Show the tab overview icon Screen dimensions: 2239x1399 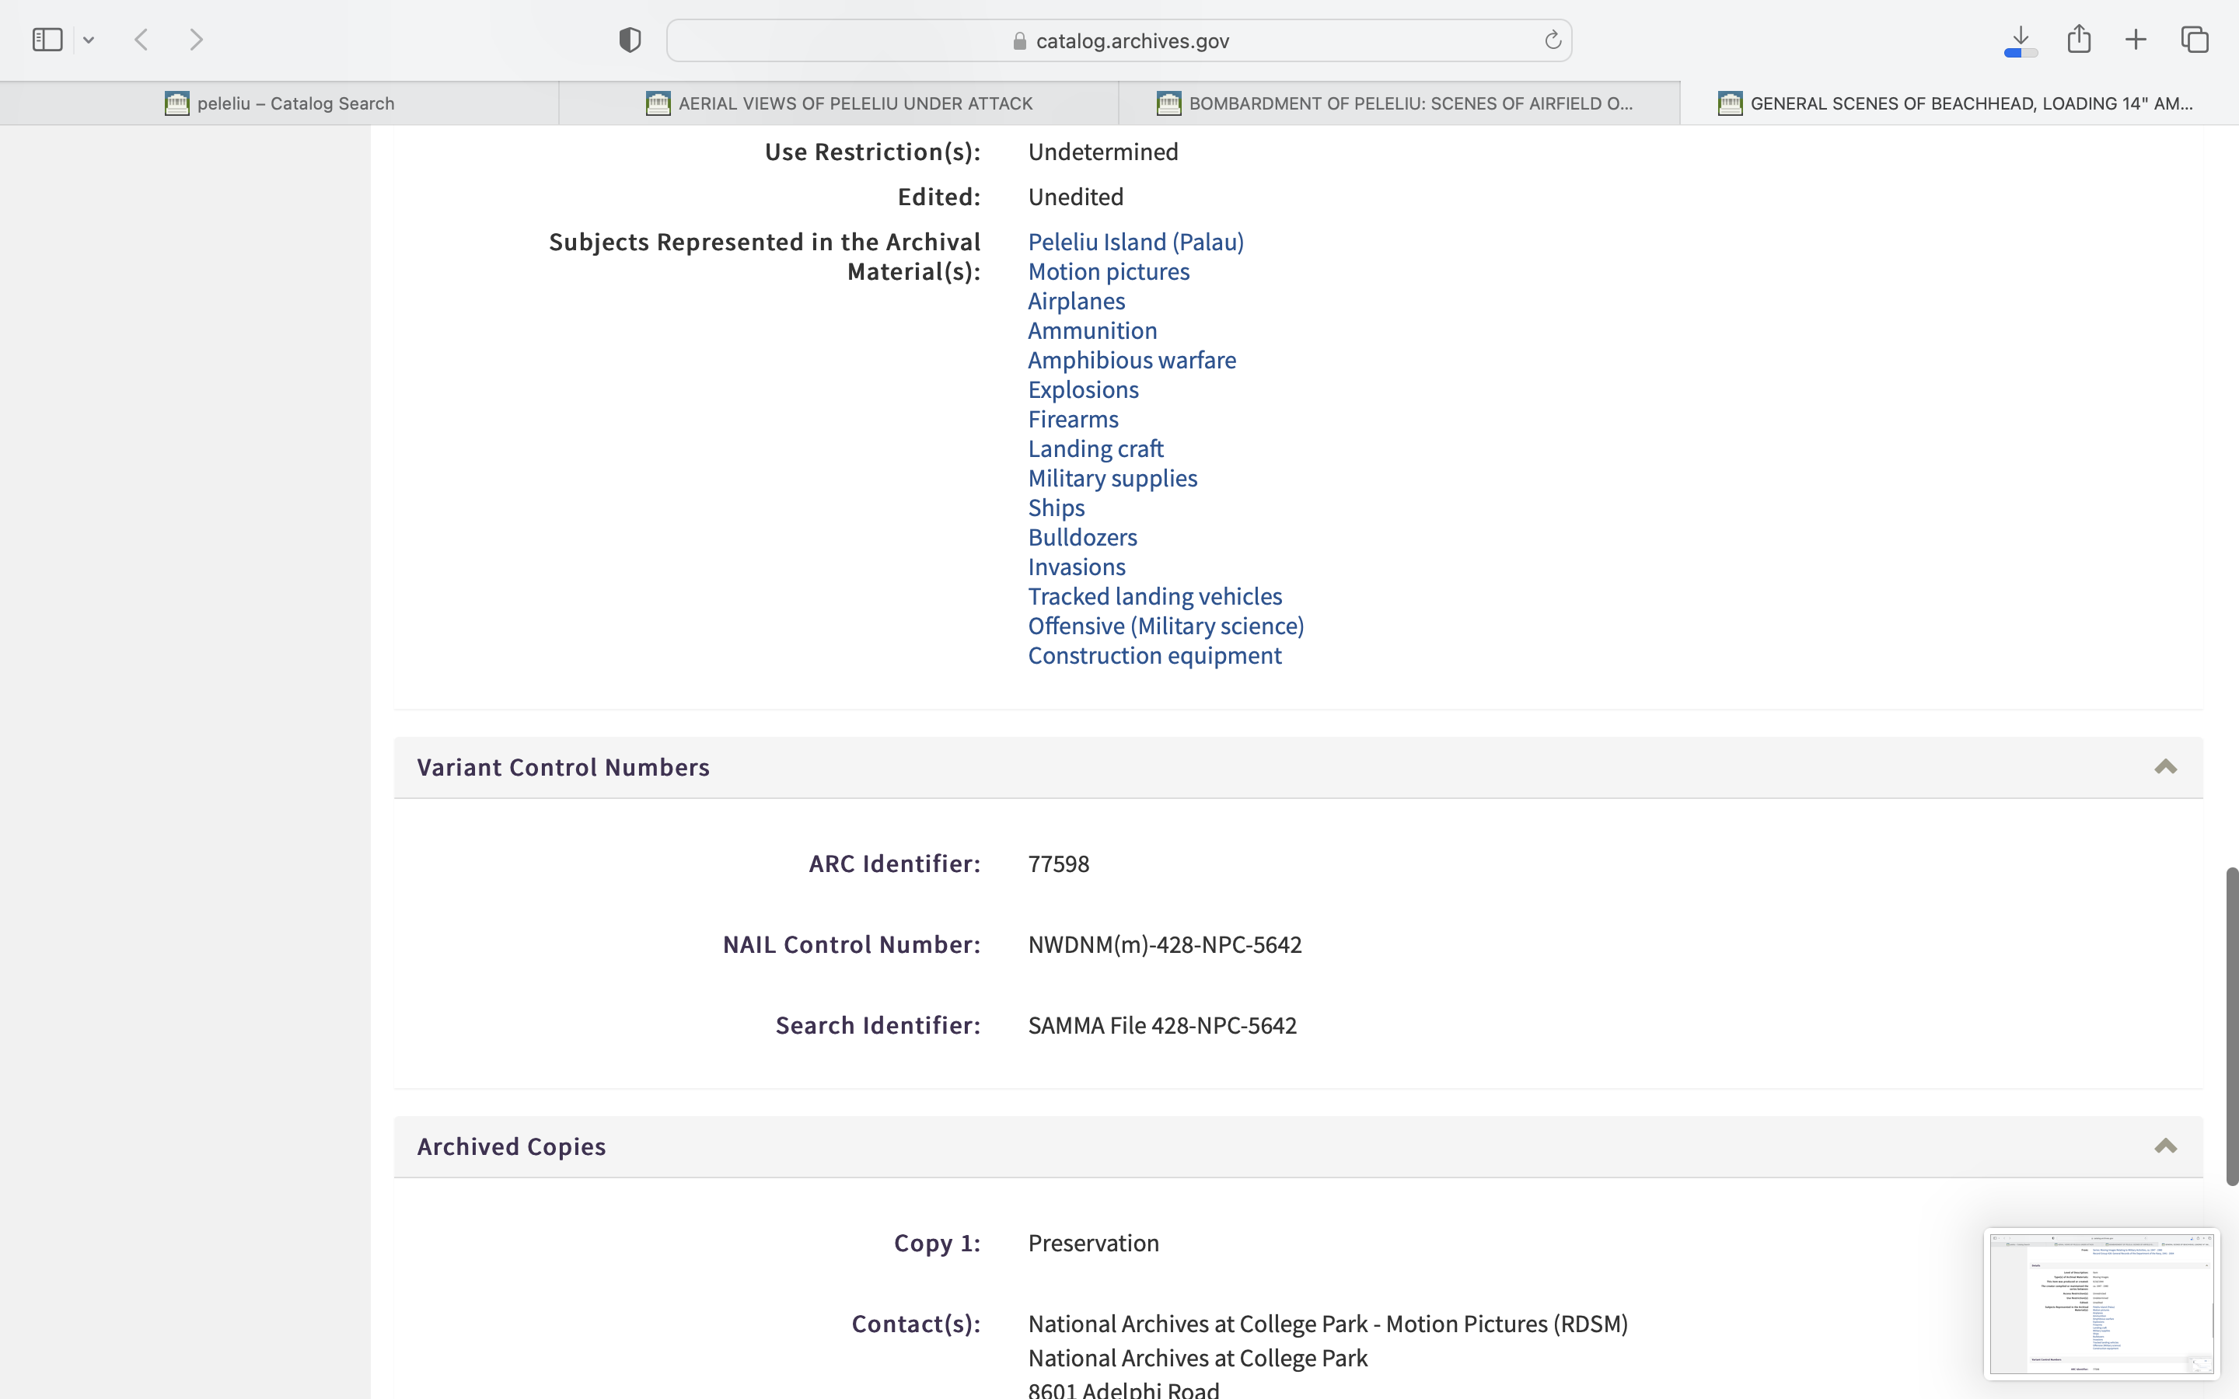2195,40
